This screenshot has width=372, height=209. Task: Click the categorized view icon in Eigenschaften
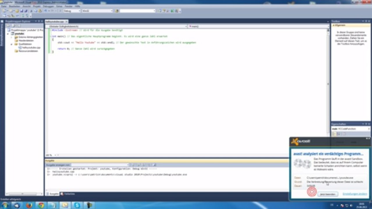(334, 134)
